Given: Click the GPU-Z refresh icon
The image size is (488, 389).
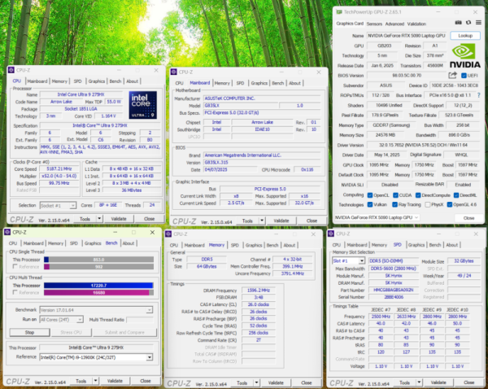Looking at the screenshot, I should coord(468,23).
